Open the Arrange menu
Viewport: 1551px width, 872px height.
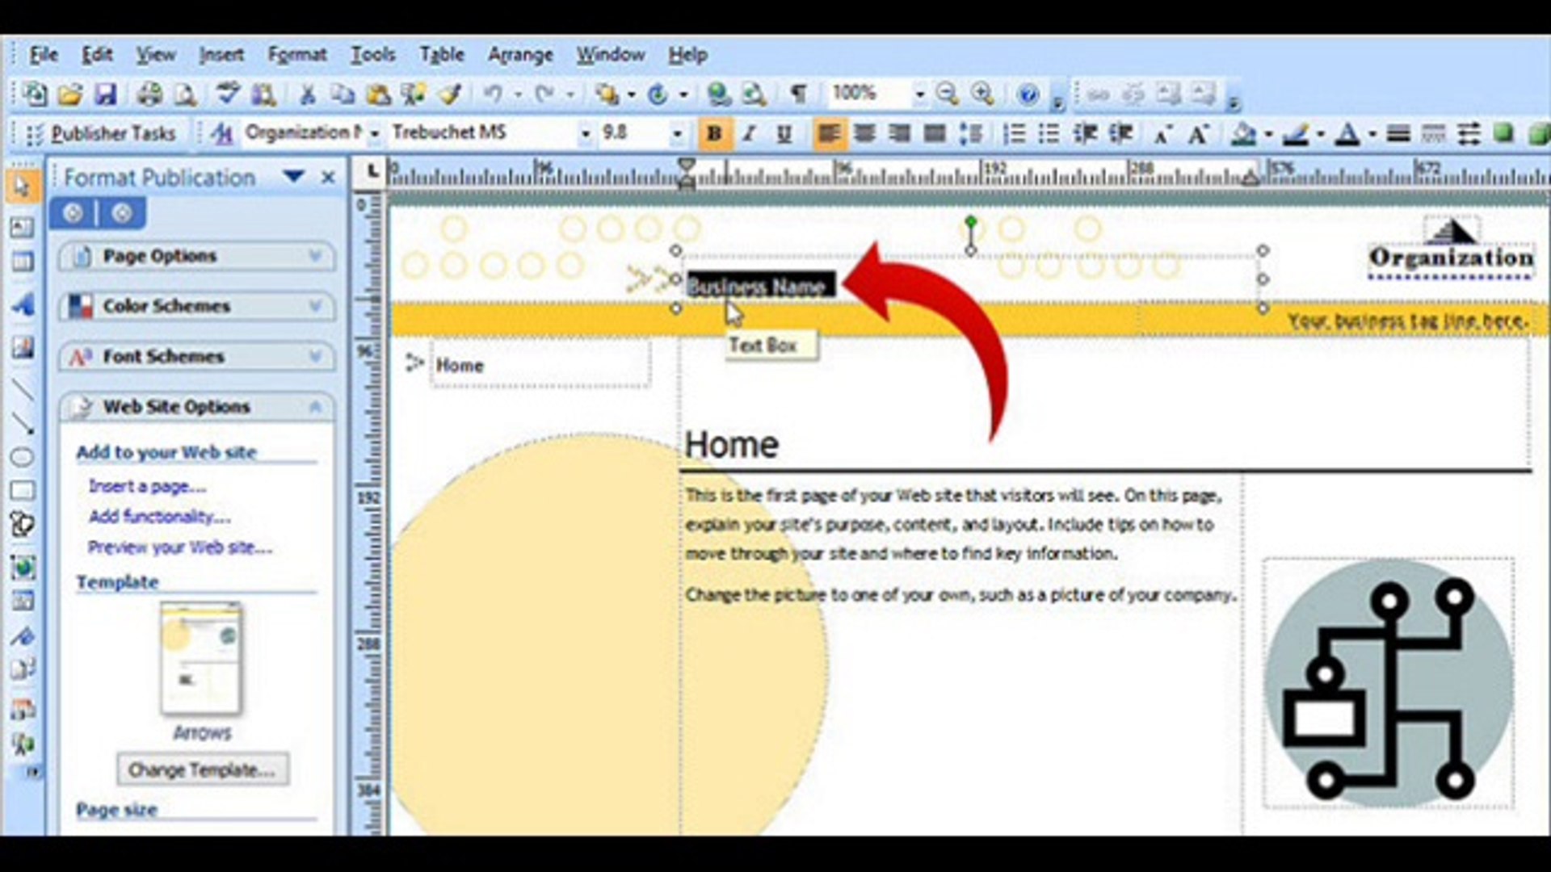(519, 55)
